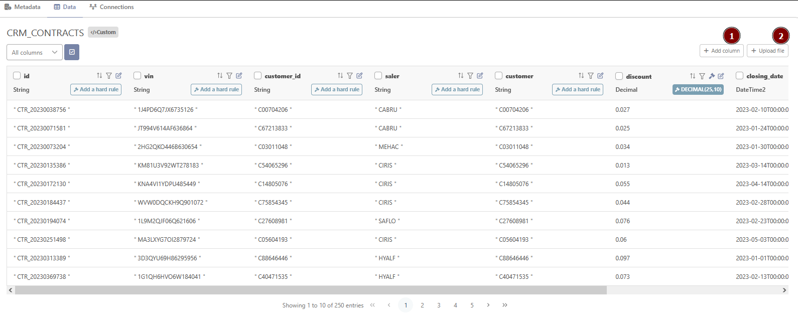Go to the next page of entries
798x318 pixels.
(488, 305)
